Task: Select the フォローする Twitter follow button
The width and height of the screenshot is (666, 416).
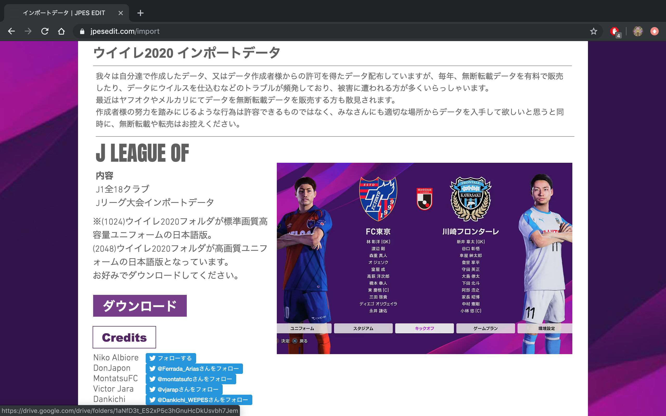Action: (x=171, y=358)
